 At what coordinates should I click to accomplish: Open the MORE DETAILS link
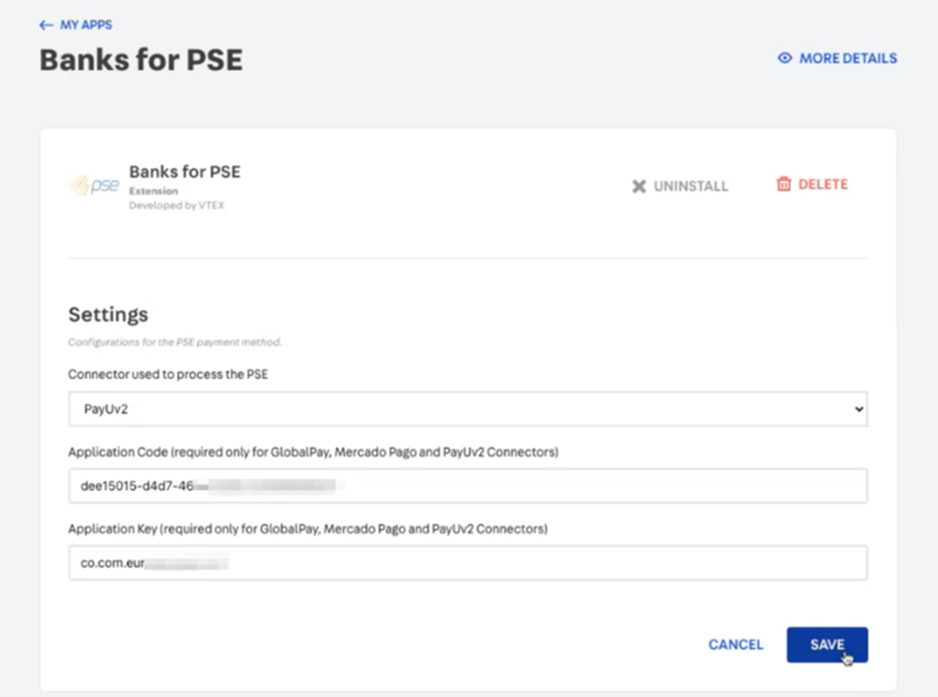pos(848,58)
